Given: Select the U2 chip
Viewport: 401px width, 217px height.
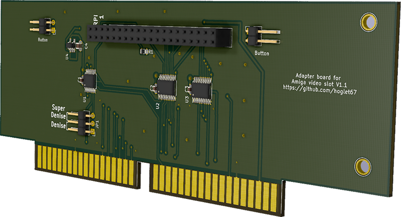Looking at the screenshot, I should coord(167,87).
